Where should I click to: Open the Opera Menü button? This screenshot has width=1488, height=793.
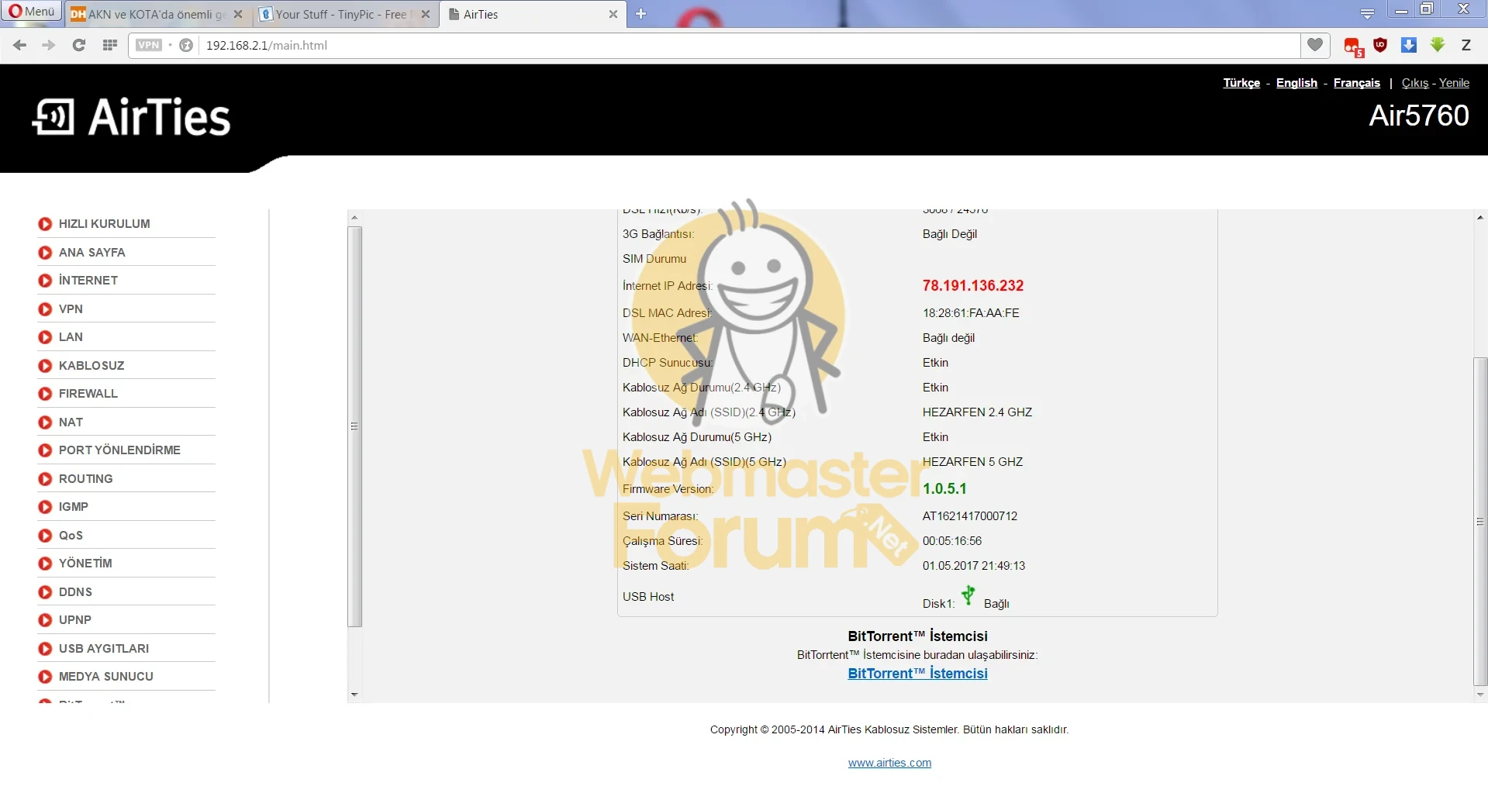pos(32,12)
